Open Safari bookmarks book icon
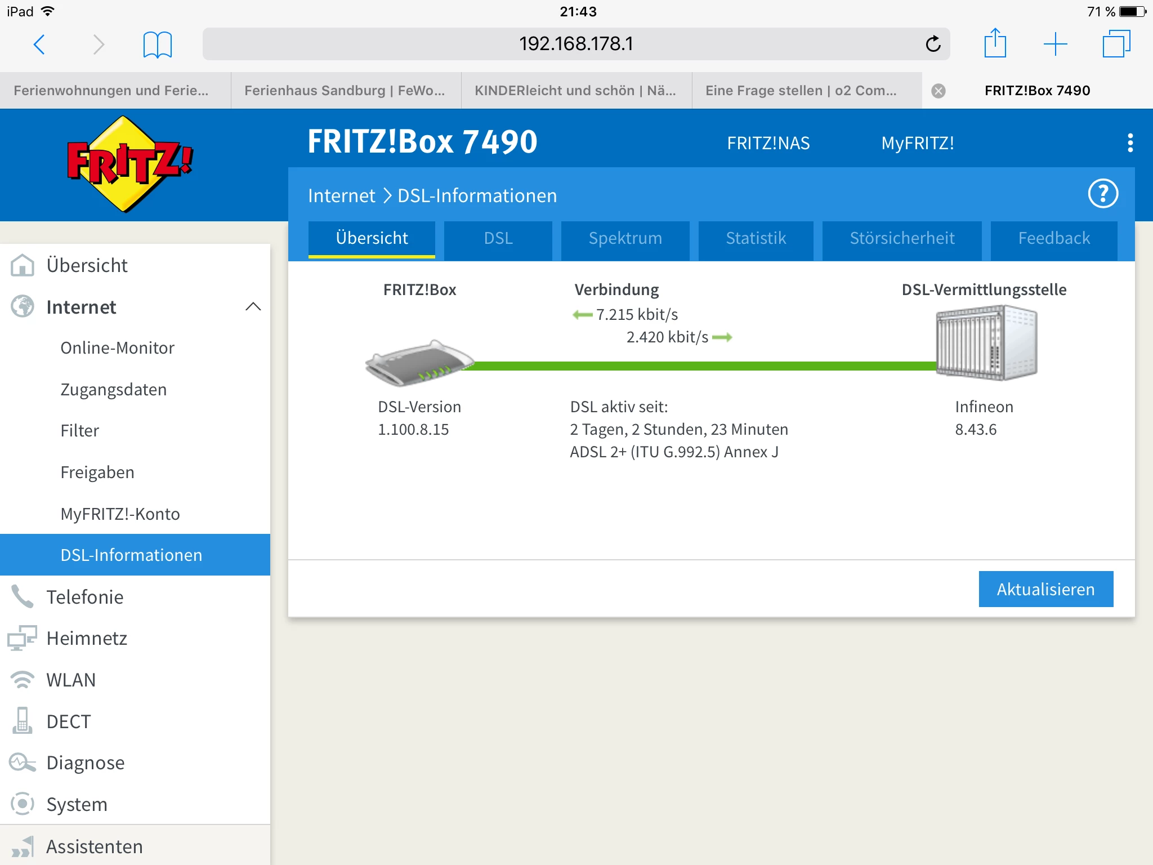Image resolution: width=1153 pixels, height=865 pixels. click(x=157, y=44)
